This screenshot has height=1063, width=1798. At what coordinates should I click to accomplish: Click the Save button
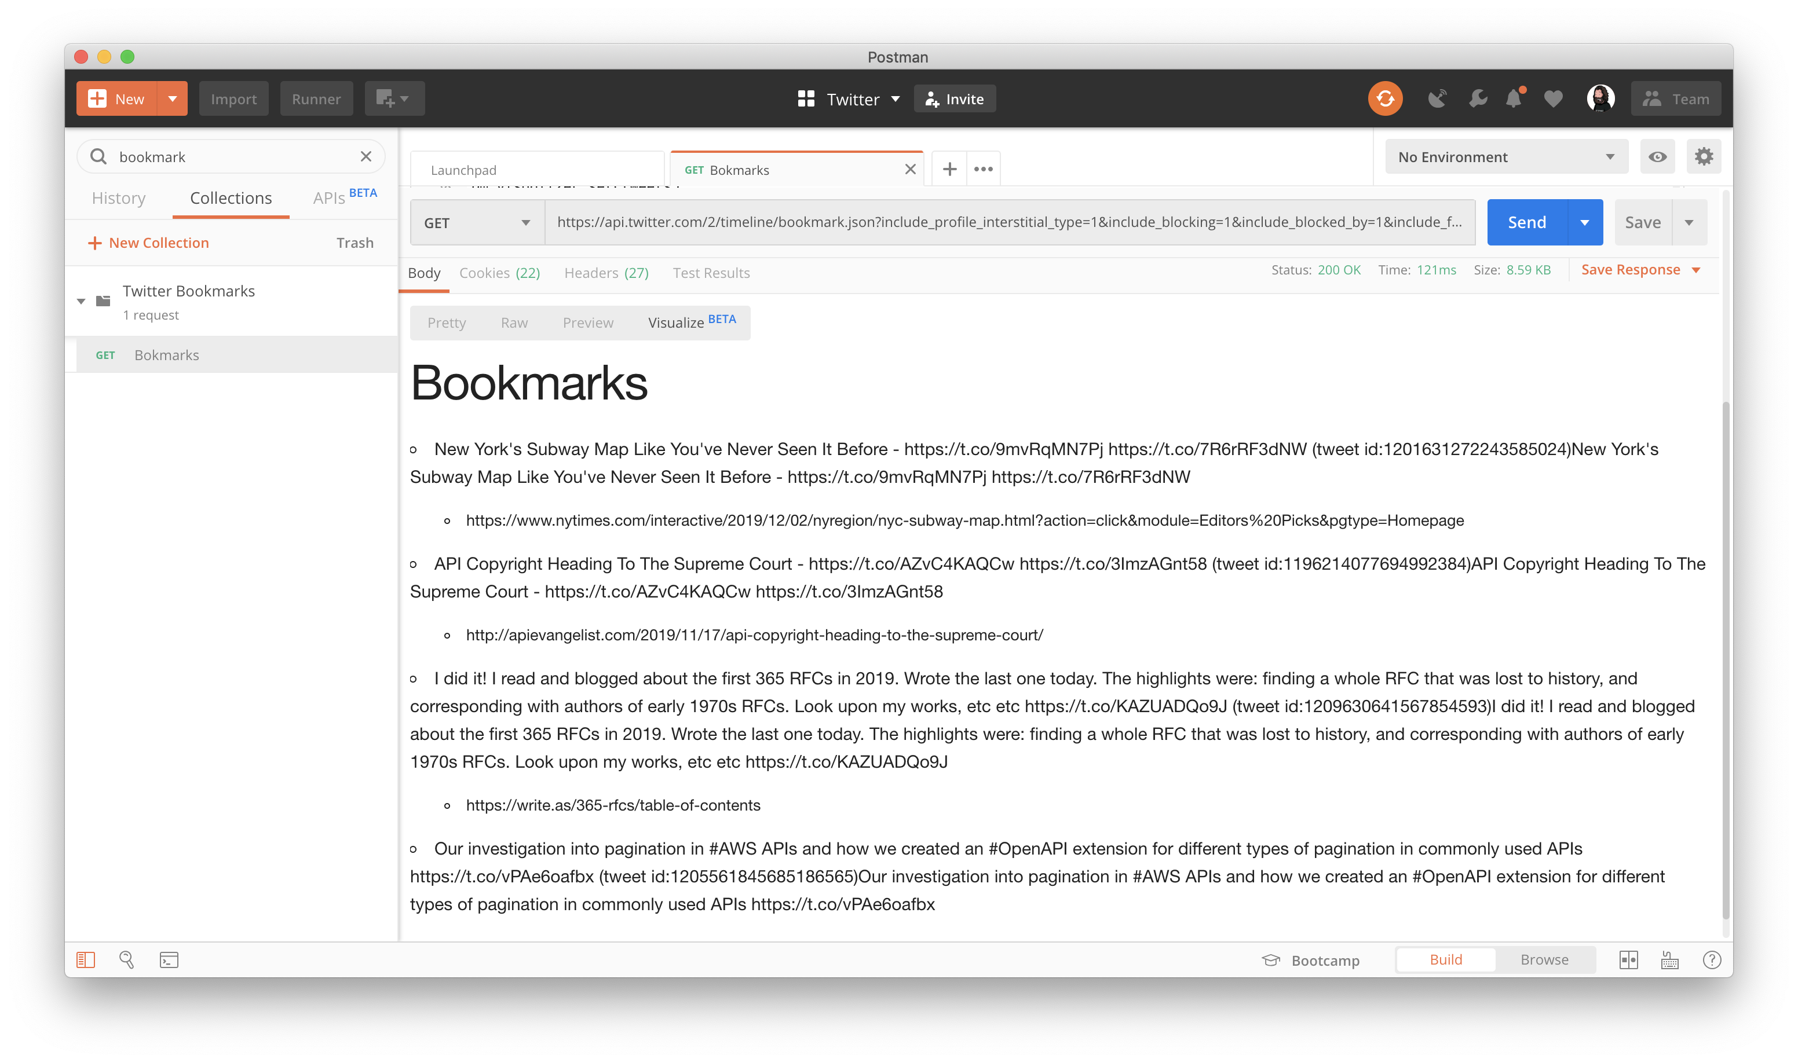point(1643,223)
